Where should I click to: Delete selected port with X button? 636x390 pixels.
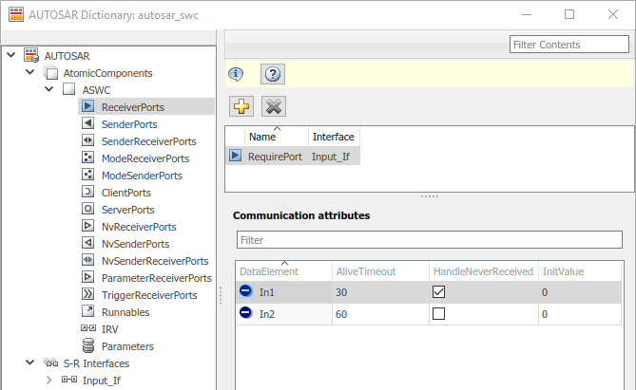click(x=274, y=106)
